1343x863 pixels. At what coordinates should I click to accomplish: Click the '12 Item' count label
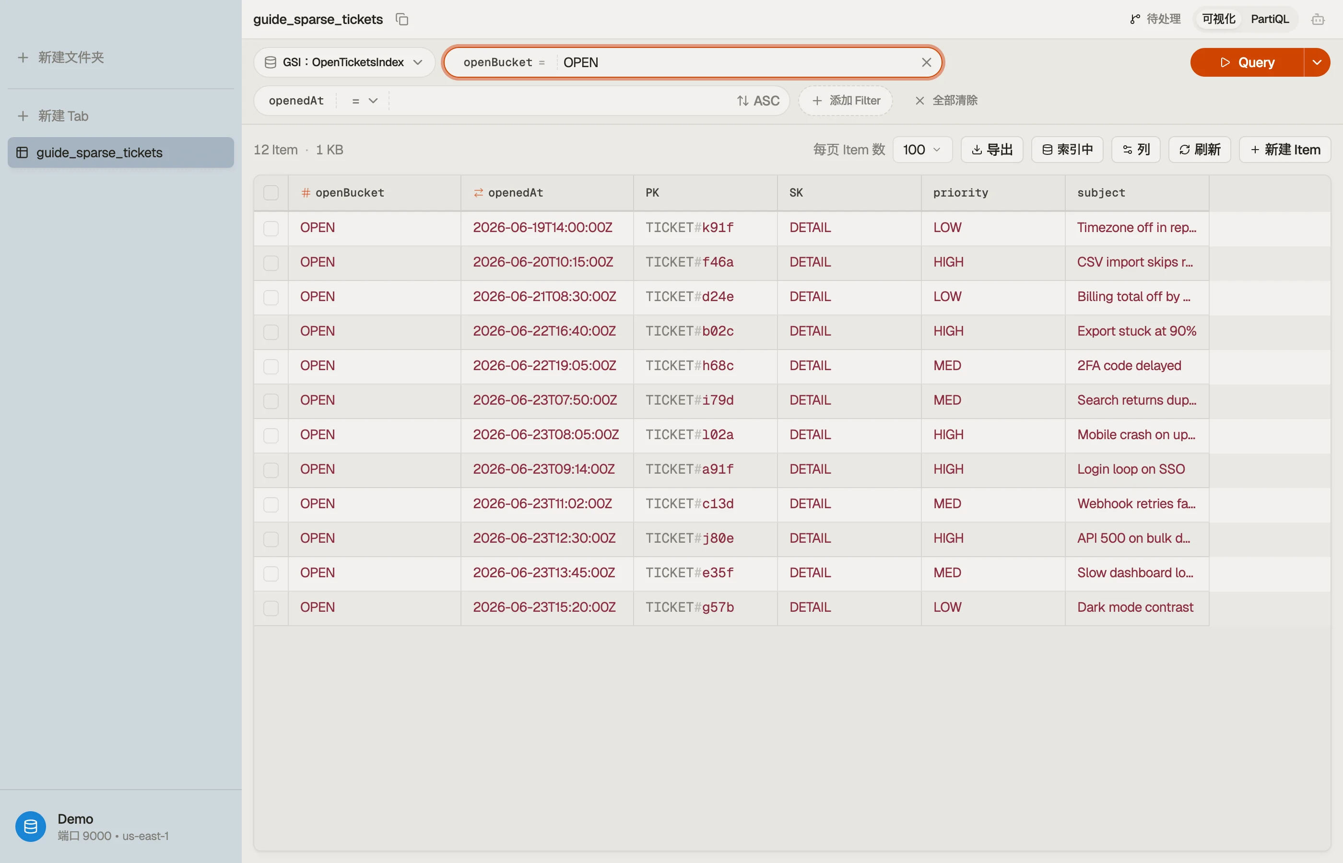pyautogui.click(x=275, y=150)
